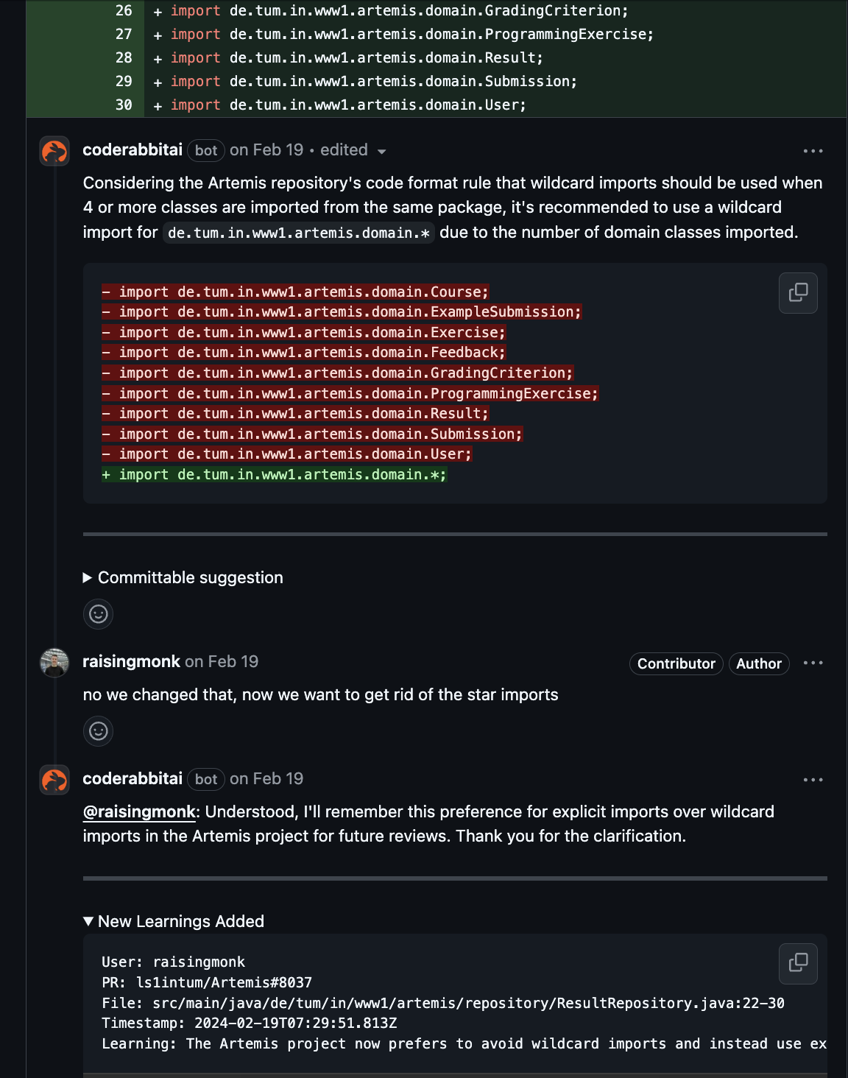Viewport: 848px width, 1078px height.
Task: Open options menu on raisingmonk's comment
Action: click(813, 663)
